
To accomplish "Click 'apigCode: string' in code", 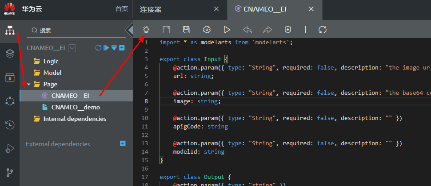I will [200, 126].
